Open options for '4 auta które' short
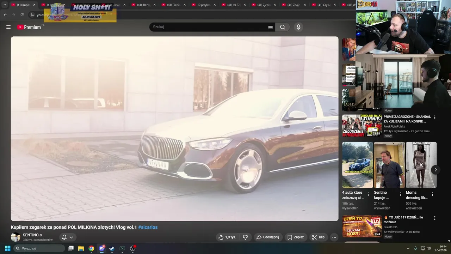The image size is (451, 254). 369,194
